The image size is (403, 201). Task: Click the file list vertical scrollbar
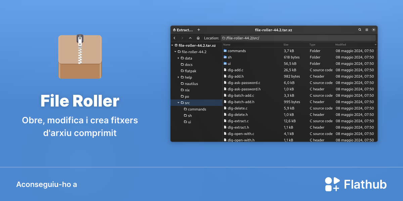[376, 54]
